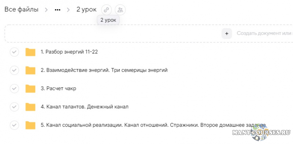Click chevron after Все файлы breadcrumb
Viewport: 293px width, 144px height.
(x=46, y=10)
